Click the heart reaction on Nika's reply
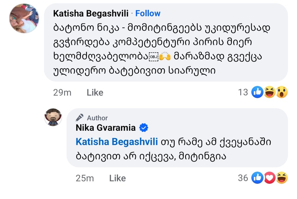The image size is (297, 199). (270, 178)
